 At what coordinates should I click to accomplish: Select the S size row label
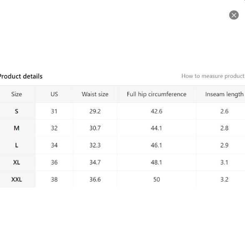tap(17, 111)
